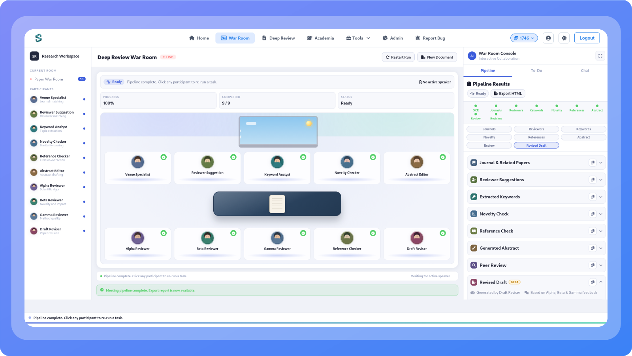Click the Venue Specialist avatar card
The height and width of the screenshot is (356, 632).
pyautogui.click(x=137, y=168)
